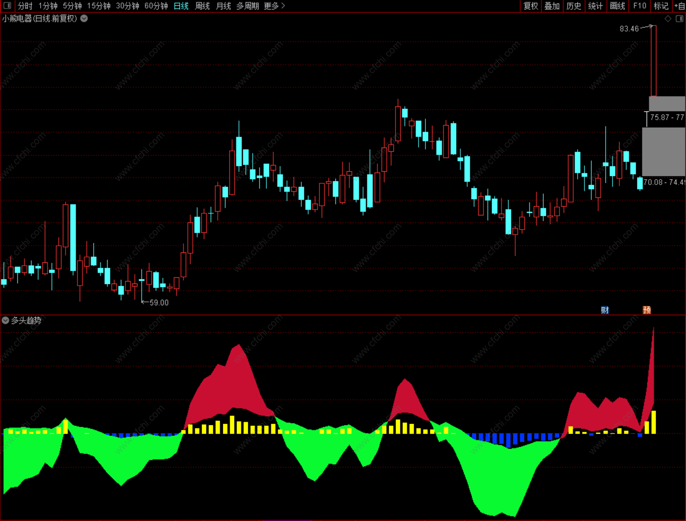Switch to the 分时 tab

point(25,6)
